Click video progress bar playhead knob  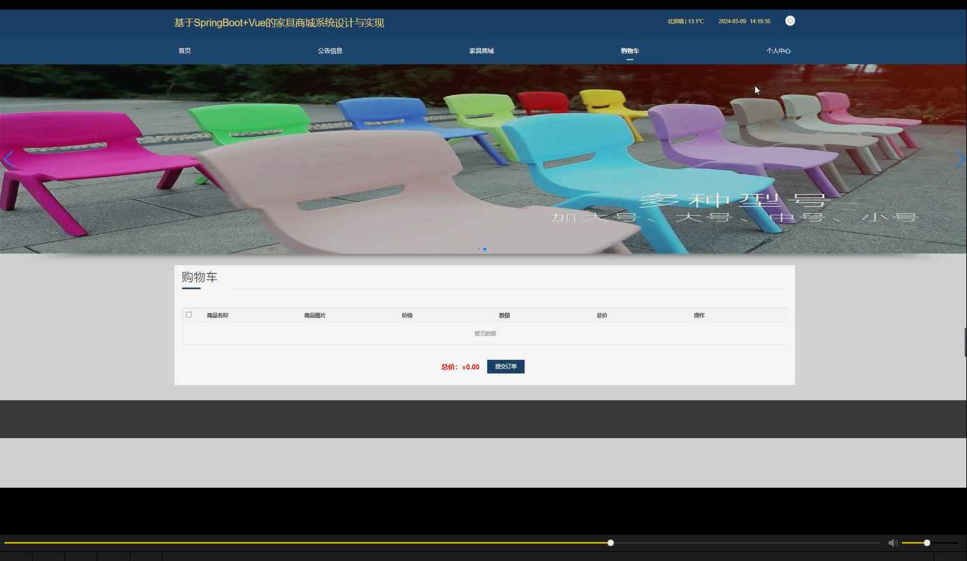pos(610,543)
